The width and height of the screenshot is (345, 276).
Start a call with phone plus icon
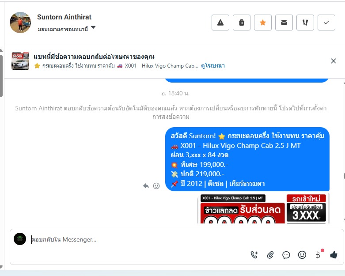pyautogui.click(x=254, y=255)
